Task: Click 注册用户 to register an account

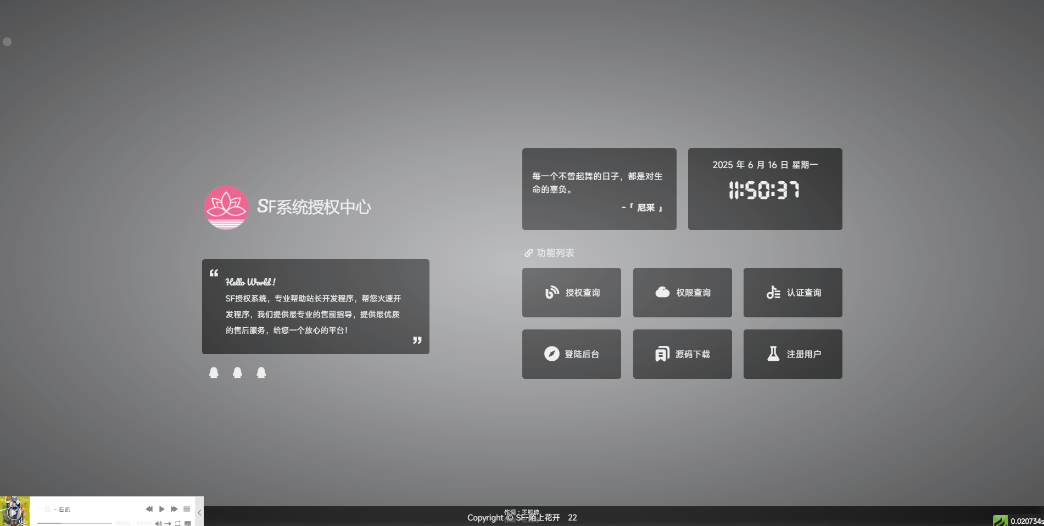Action: pos(792,354)
